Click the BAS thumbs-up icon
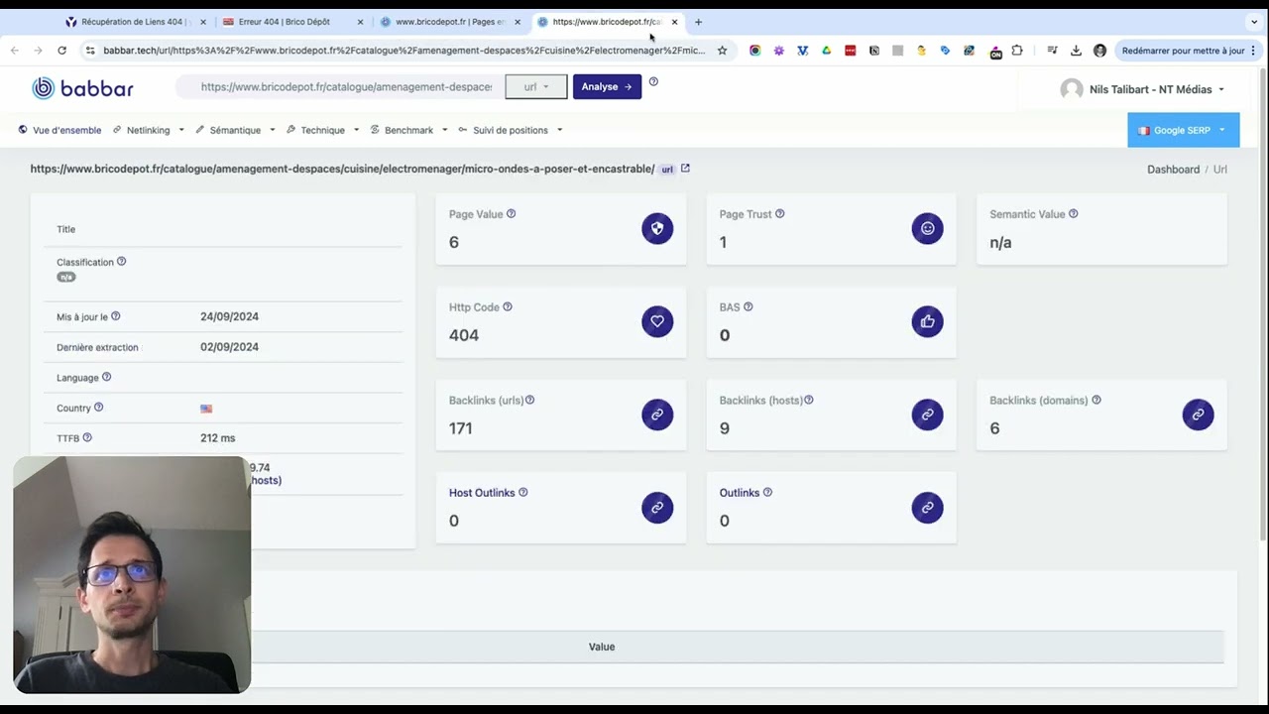1269x714 pixels. 928,321
